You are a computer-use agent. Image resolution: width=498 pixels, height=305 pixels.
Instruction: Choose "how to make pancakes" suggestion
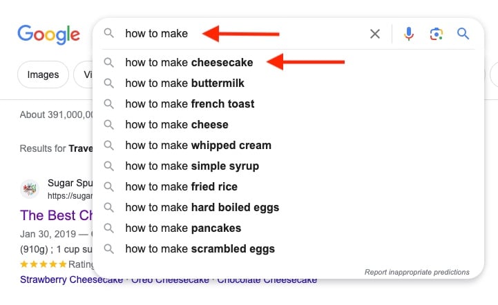tap(184, 228)
